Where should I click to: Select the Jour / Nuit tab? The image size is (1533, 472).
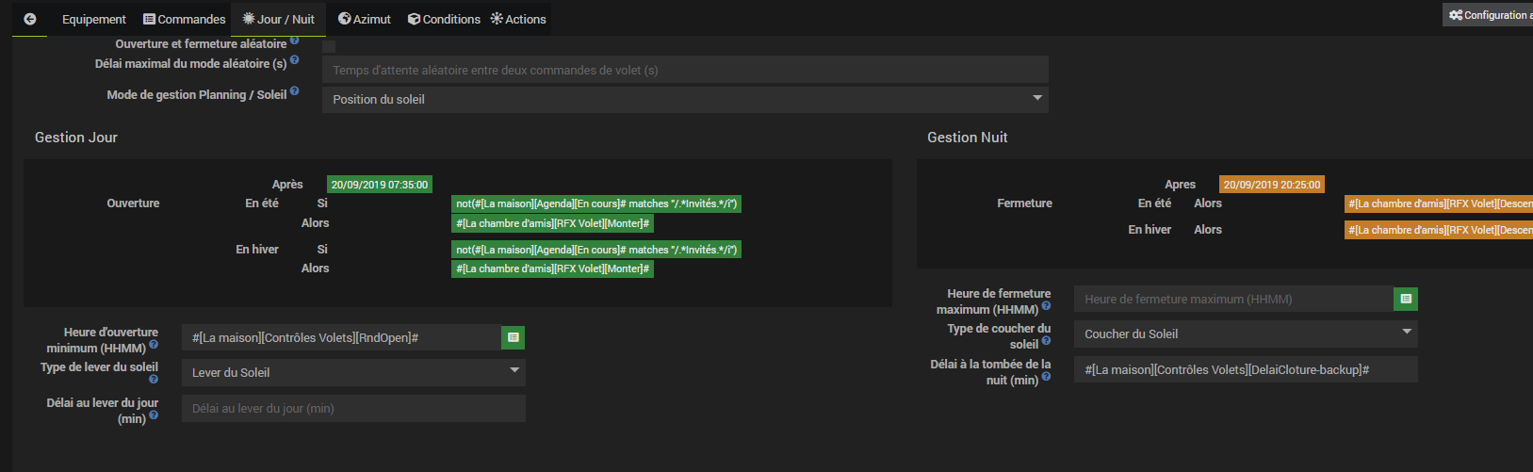[279, 19]
